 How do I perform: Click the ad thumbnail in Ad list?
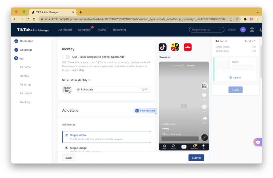click(x=223, y=67)
